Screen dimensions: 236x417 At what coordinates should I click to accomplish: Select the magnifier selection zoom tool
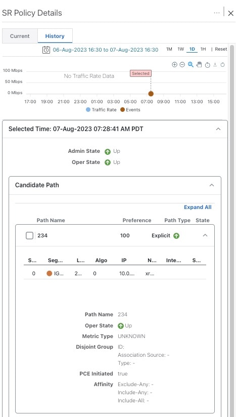coord(191,65)
